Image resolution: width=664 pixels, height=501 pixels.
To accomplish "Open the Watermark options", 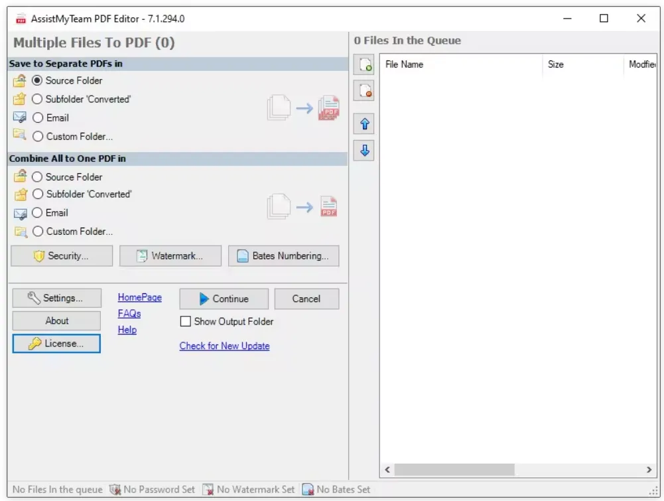I will pos(170,255).
